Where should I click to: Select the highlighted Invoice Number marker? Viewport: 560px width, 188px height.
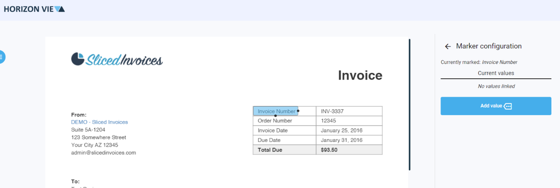[275, 111]
